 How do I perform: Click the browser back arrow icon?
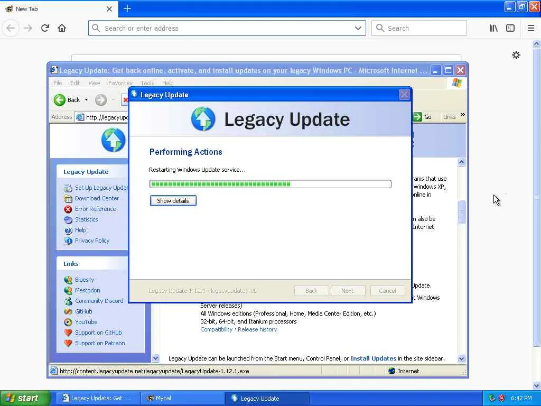point(11,28)
